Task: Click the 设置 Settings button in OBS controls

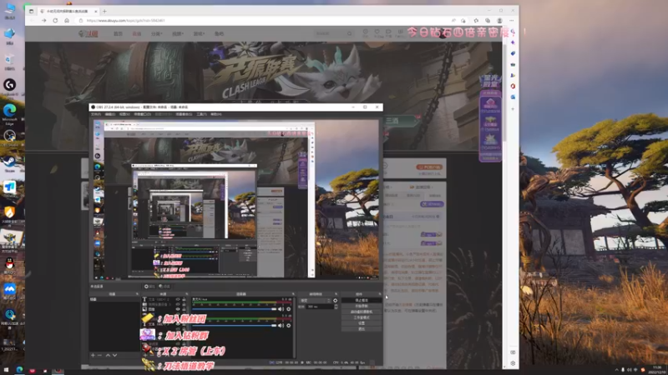Action: click(362, 323)
